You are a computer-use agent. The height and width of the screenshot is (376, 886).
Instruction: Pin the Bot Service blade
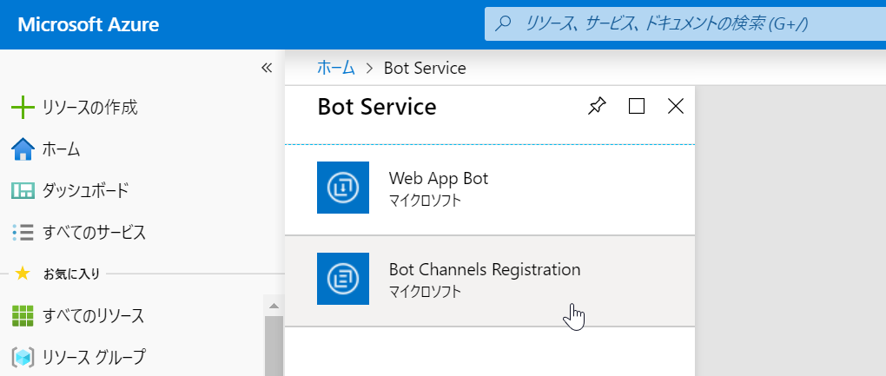point(597,106)
